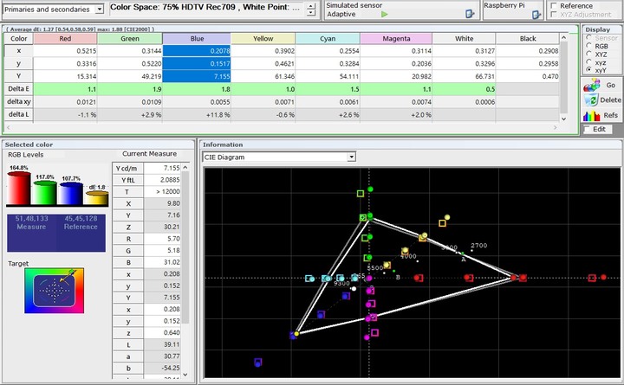
Task: Click the Delta E row label
Action: 19,89
